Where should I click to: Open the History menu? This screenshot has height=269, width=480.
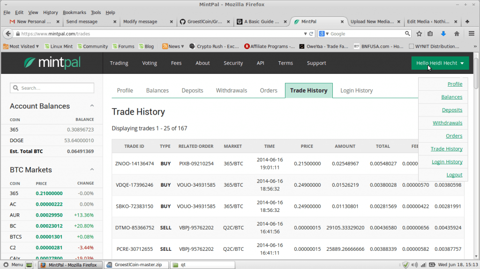tap(51, 13)
